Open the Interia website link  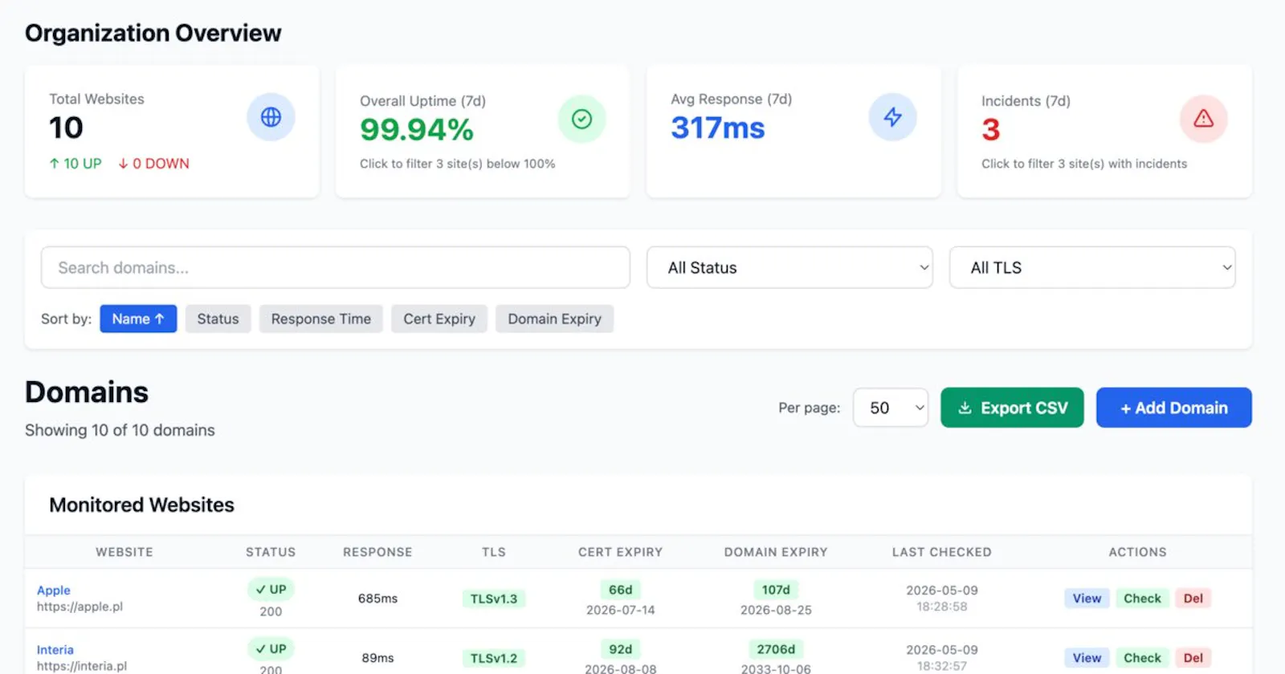[x=55, y=649]
